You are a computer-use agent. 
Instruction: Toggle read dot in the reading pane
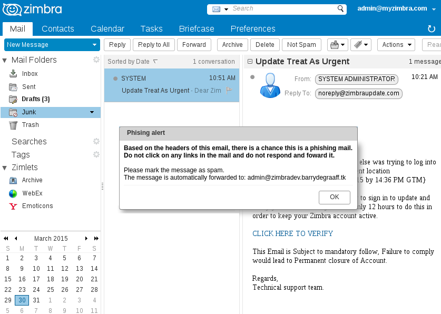(x=252, y=77)
